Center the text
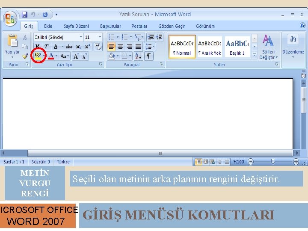Image resolution: width=308 pixels, height=231 pixels. click(x=120, y=47)
